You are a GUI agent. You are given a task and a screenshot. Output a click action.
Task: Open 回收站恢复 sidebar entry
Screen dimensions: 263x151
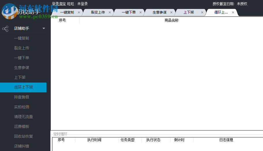click(x=23, y=136)
